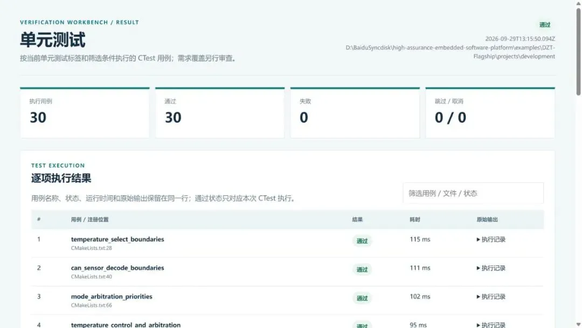Click the top-right 通过 status badge
This screenshot has height=328, width=582.
544,25
